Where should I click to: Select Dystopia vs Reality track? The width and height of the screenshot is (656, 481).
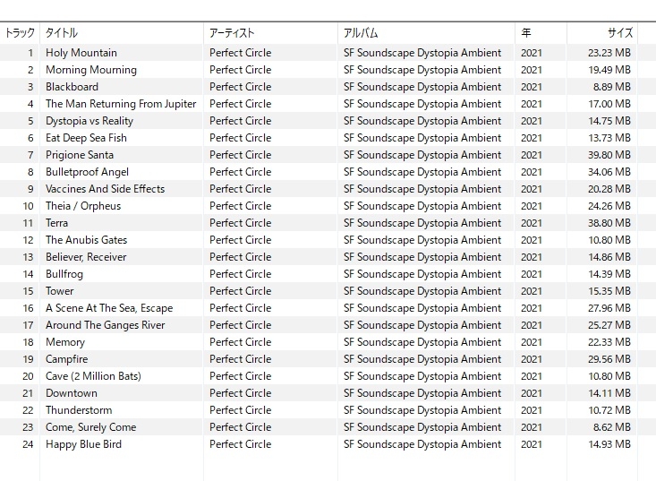[x=89, y=121]
